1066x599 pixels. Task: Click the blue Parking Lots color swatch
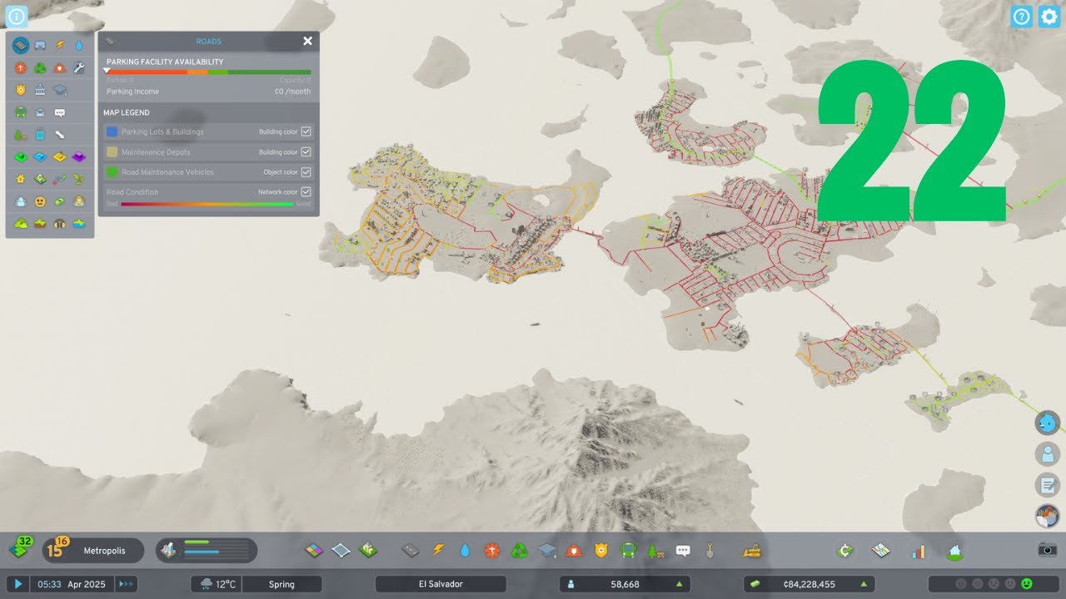click(112, 131)
